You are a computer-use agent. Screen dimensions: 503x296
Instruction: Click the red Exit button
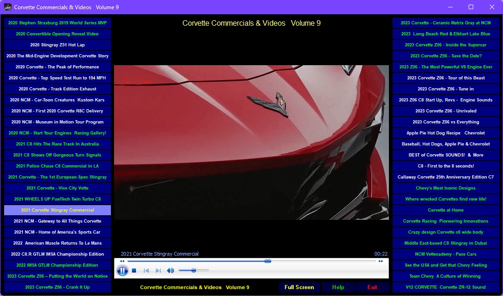(x=372, y=287)
